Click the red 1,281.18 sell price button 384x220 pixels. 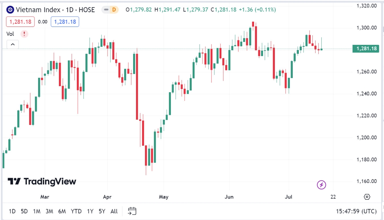point(20,22)
